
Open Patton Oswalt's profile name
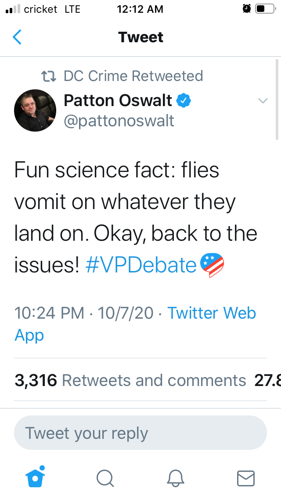118,100
